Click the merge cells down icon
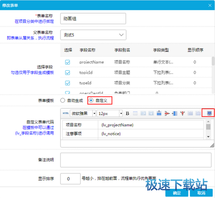This screenshot has width=215, height=198. [151, 113]
